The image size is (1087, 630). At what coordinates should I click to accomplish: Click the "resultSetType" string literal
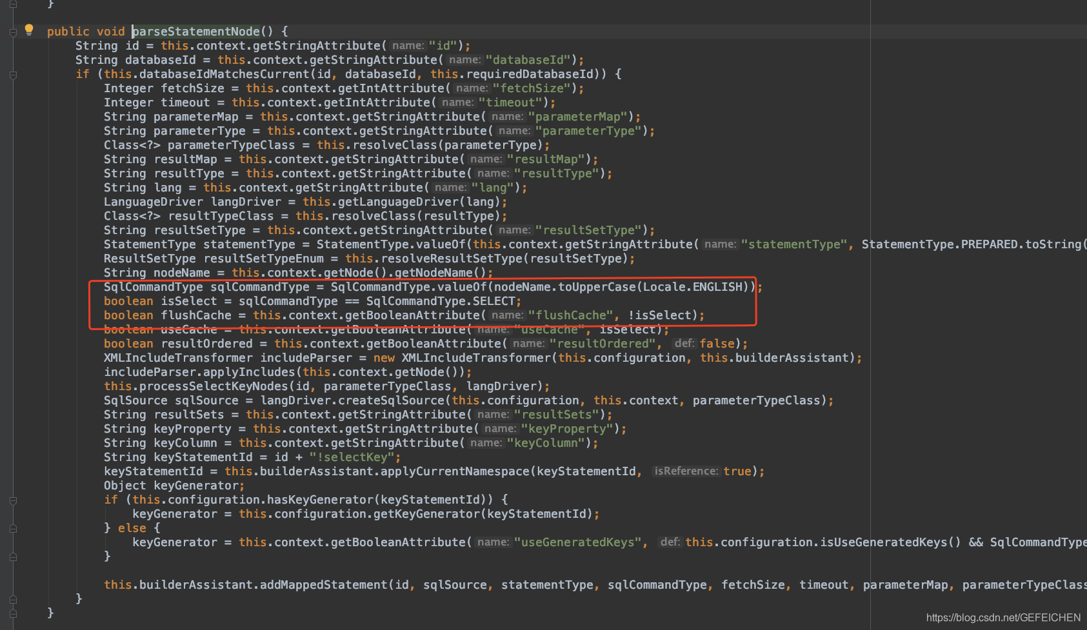tap(588, 230)
